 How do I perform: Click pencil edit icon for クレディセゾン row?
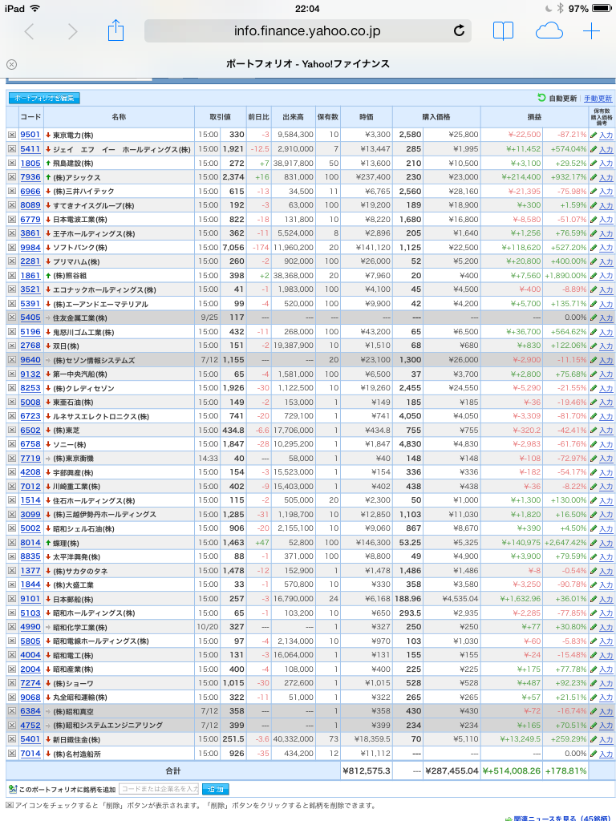click(x=594, y=388)
